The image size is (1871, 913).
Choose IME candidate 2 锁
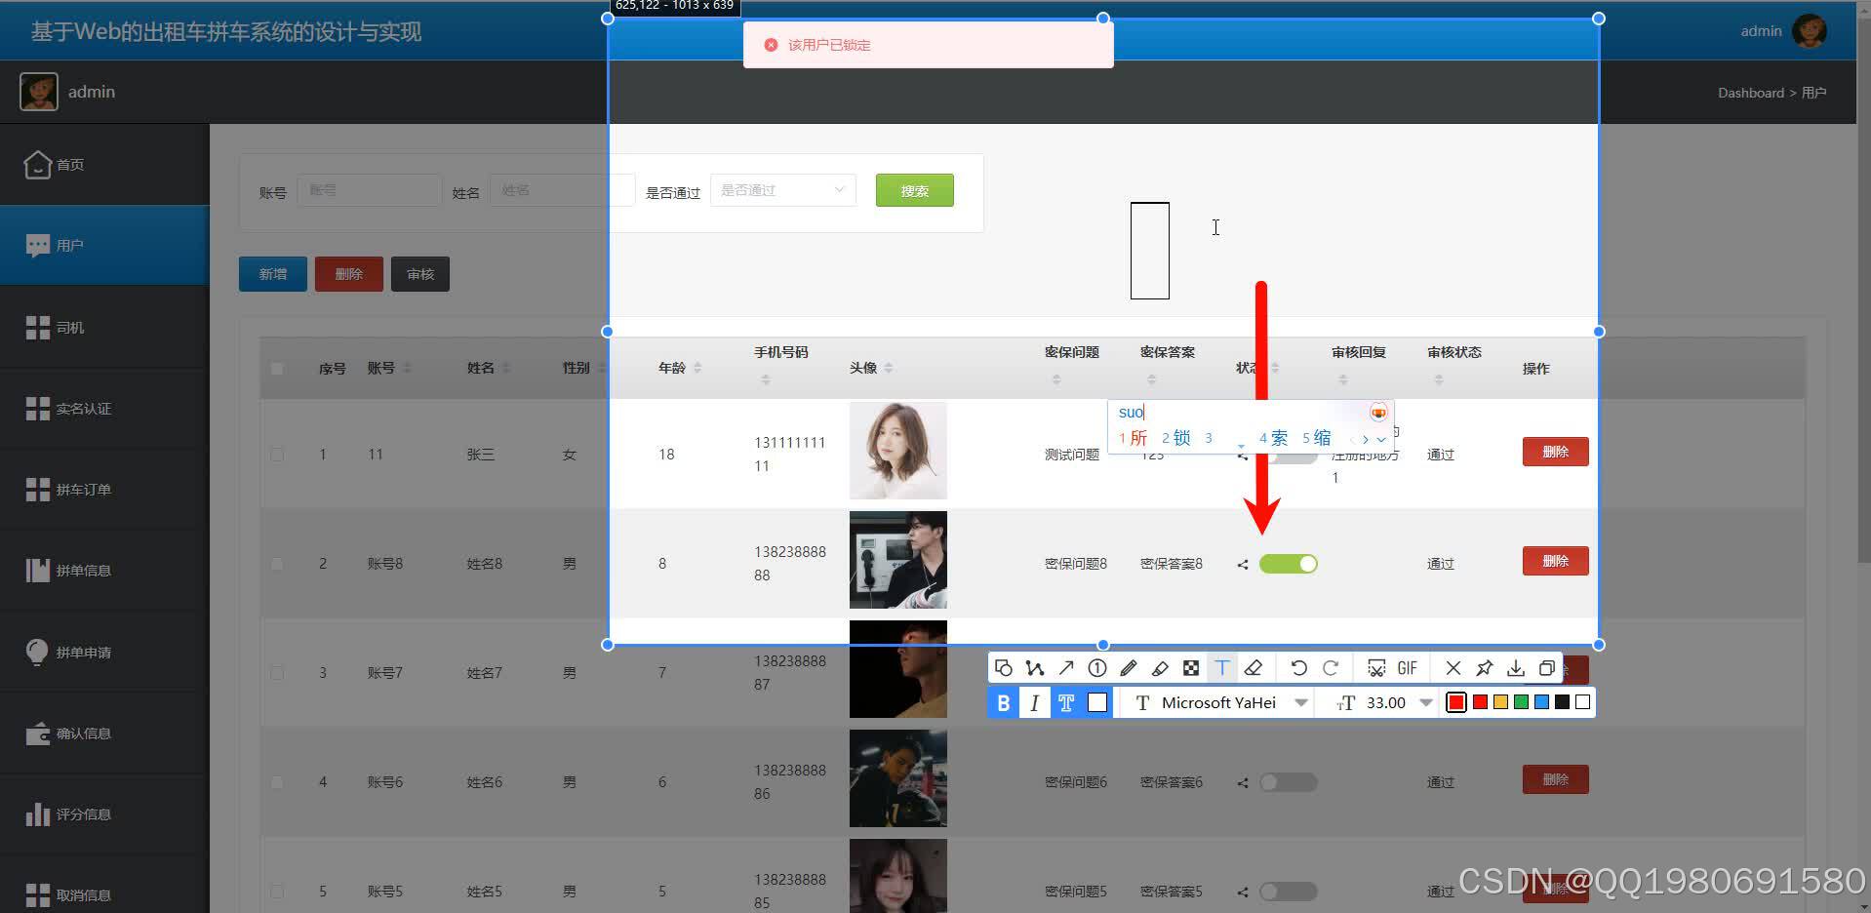click(x=1176, y=438)
